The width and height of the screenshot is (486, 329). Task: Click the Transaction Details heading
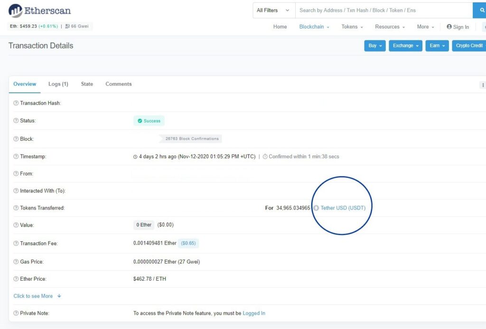[x=41, y=46]
